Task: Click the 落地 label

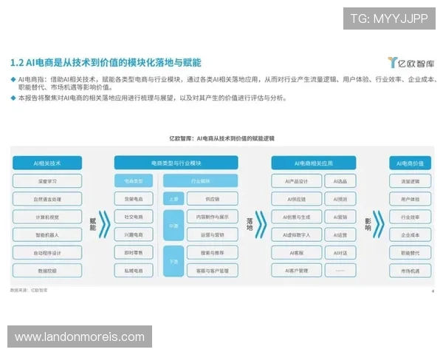Action: click(x=250, y=224)
